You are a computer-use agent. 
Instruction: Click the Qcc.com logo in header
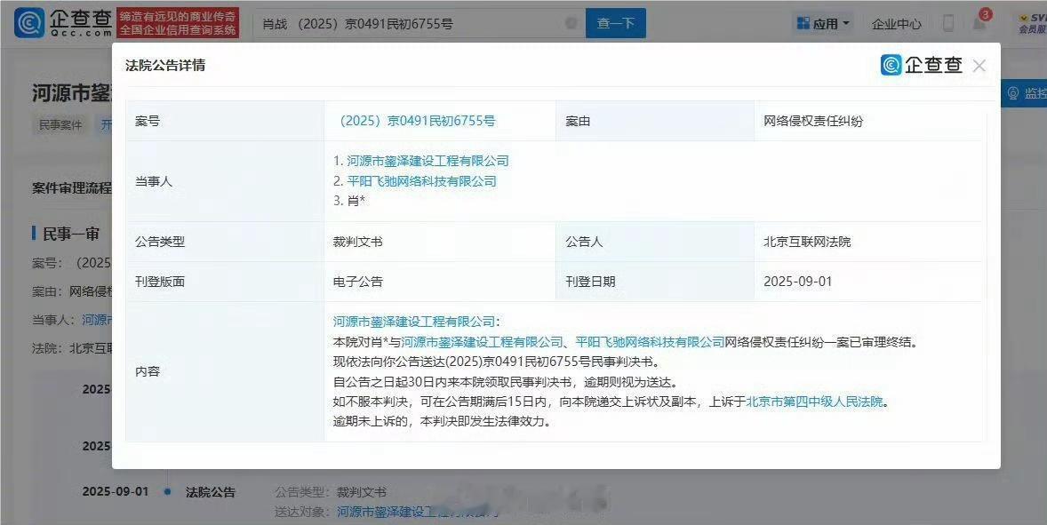point(64,23)
